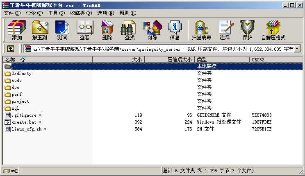Click size value 584
Viewport: 305px width, 176px height.
pos(138,129)
